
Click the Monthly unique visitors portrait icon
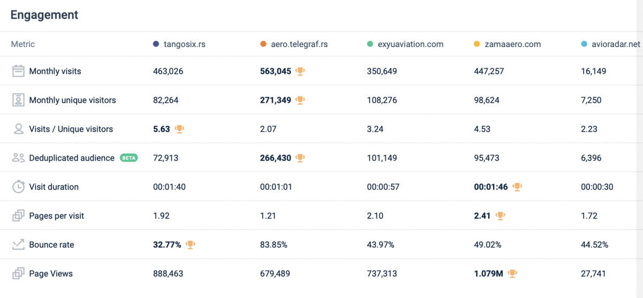click(x=19, y=100)
